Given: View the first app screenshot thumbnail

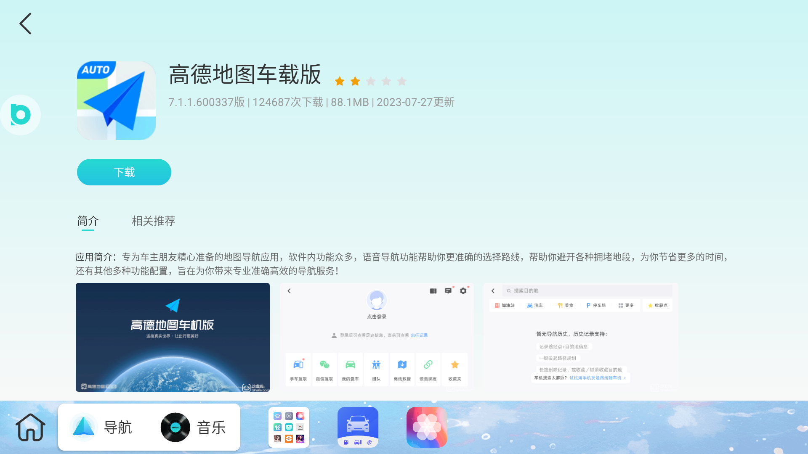Looking at the screenshot, I should tap(173, 337).
